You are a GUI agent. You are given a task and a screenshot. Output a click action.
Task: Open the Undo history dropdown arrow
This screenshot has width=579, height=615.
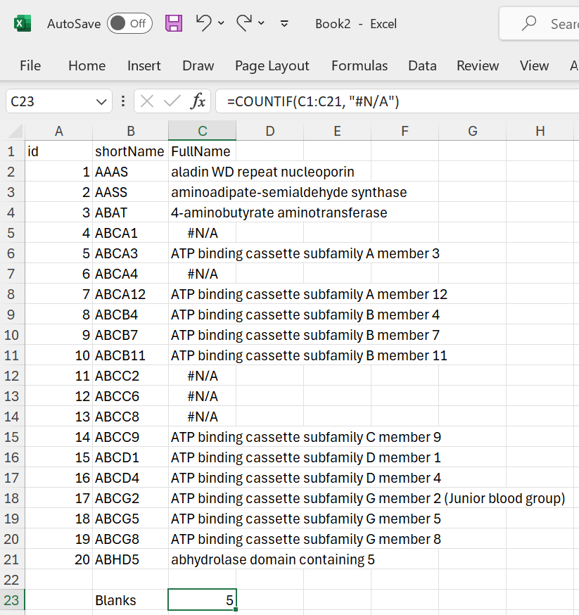click(x=222, y=24)
